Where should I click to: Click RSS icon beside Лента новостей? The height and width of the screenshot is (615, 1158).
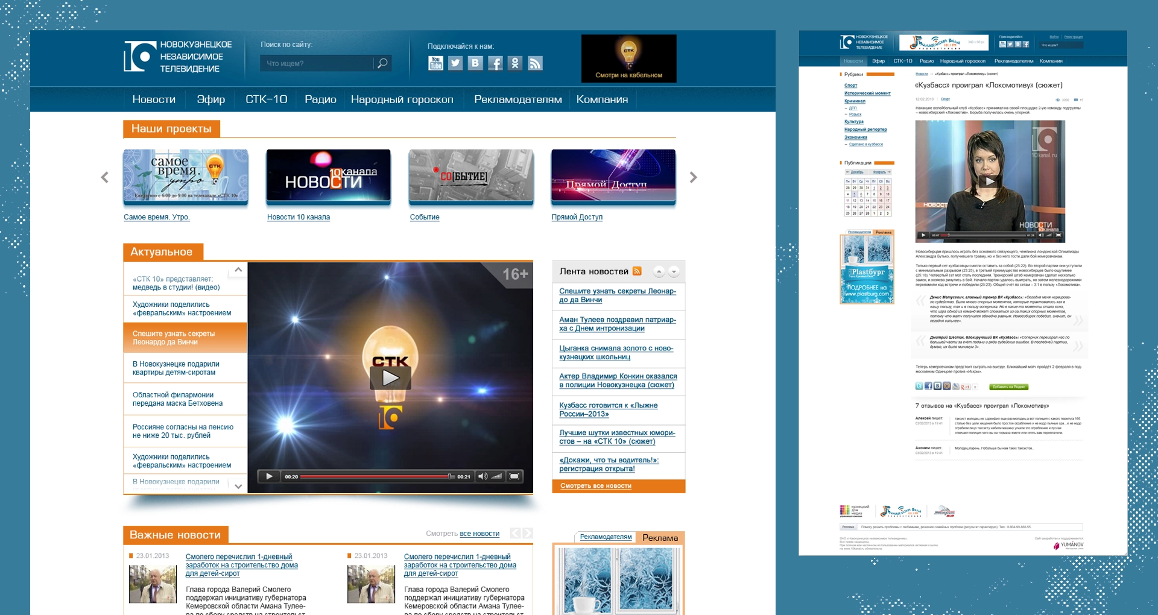[637, 271]
